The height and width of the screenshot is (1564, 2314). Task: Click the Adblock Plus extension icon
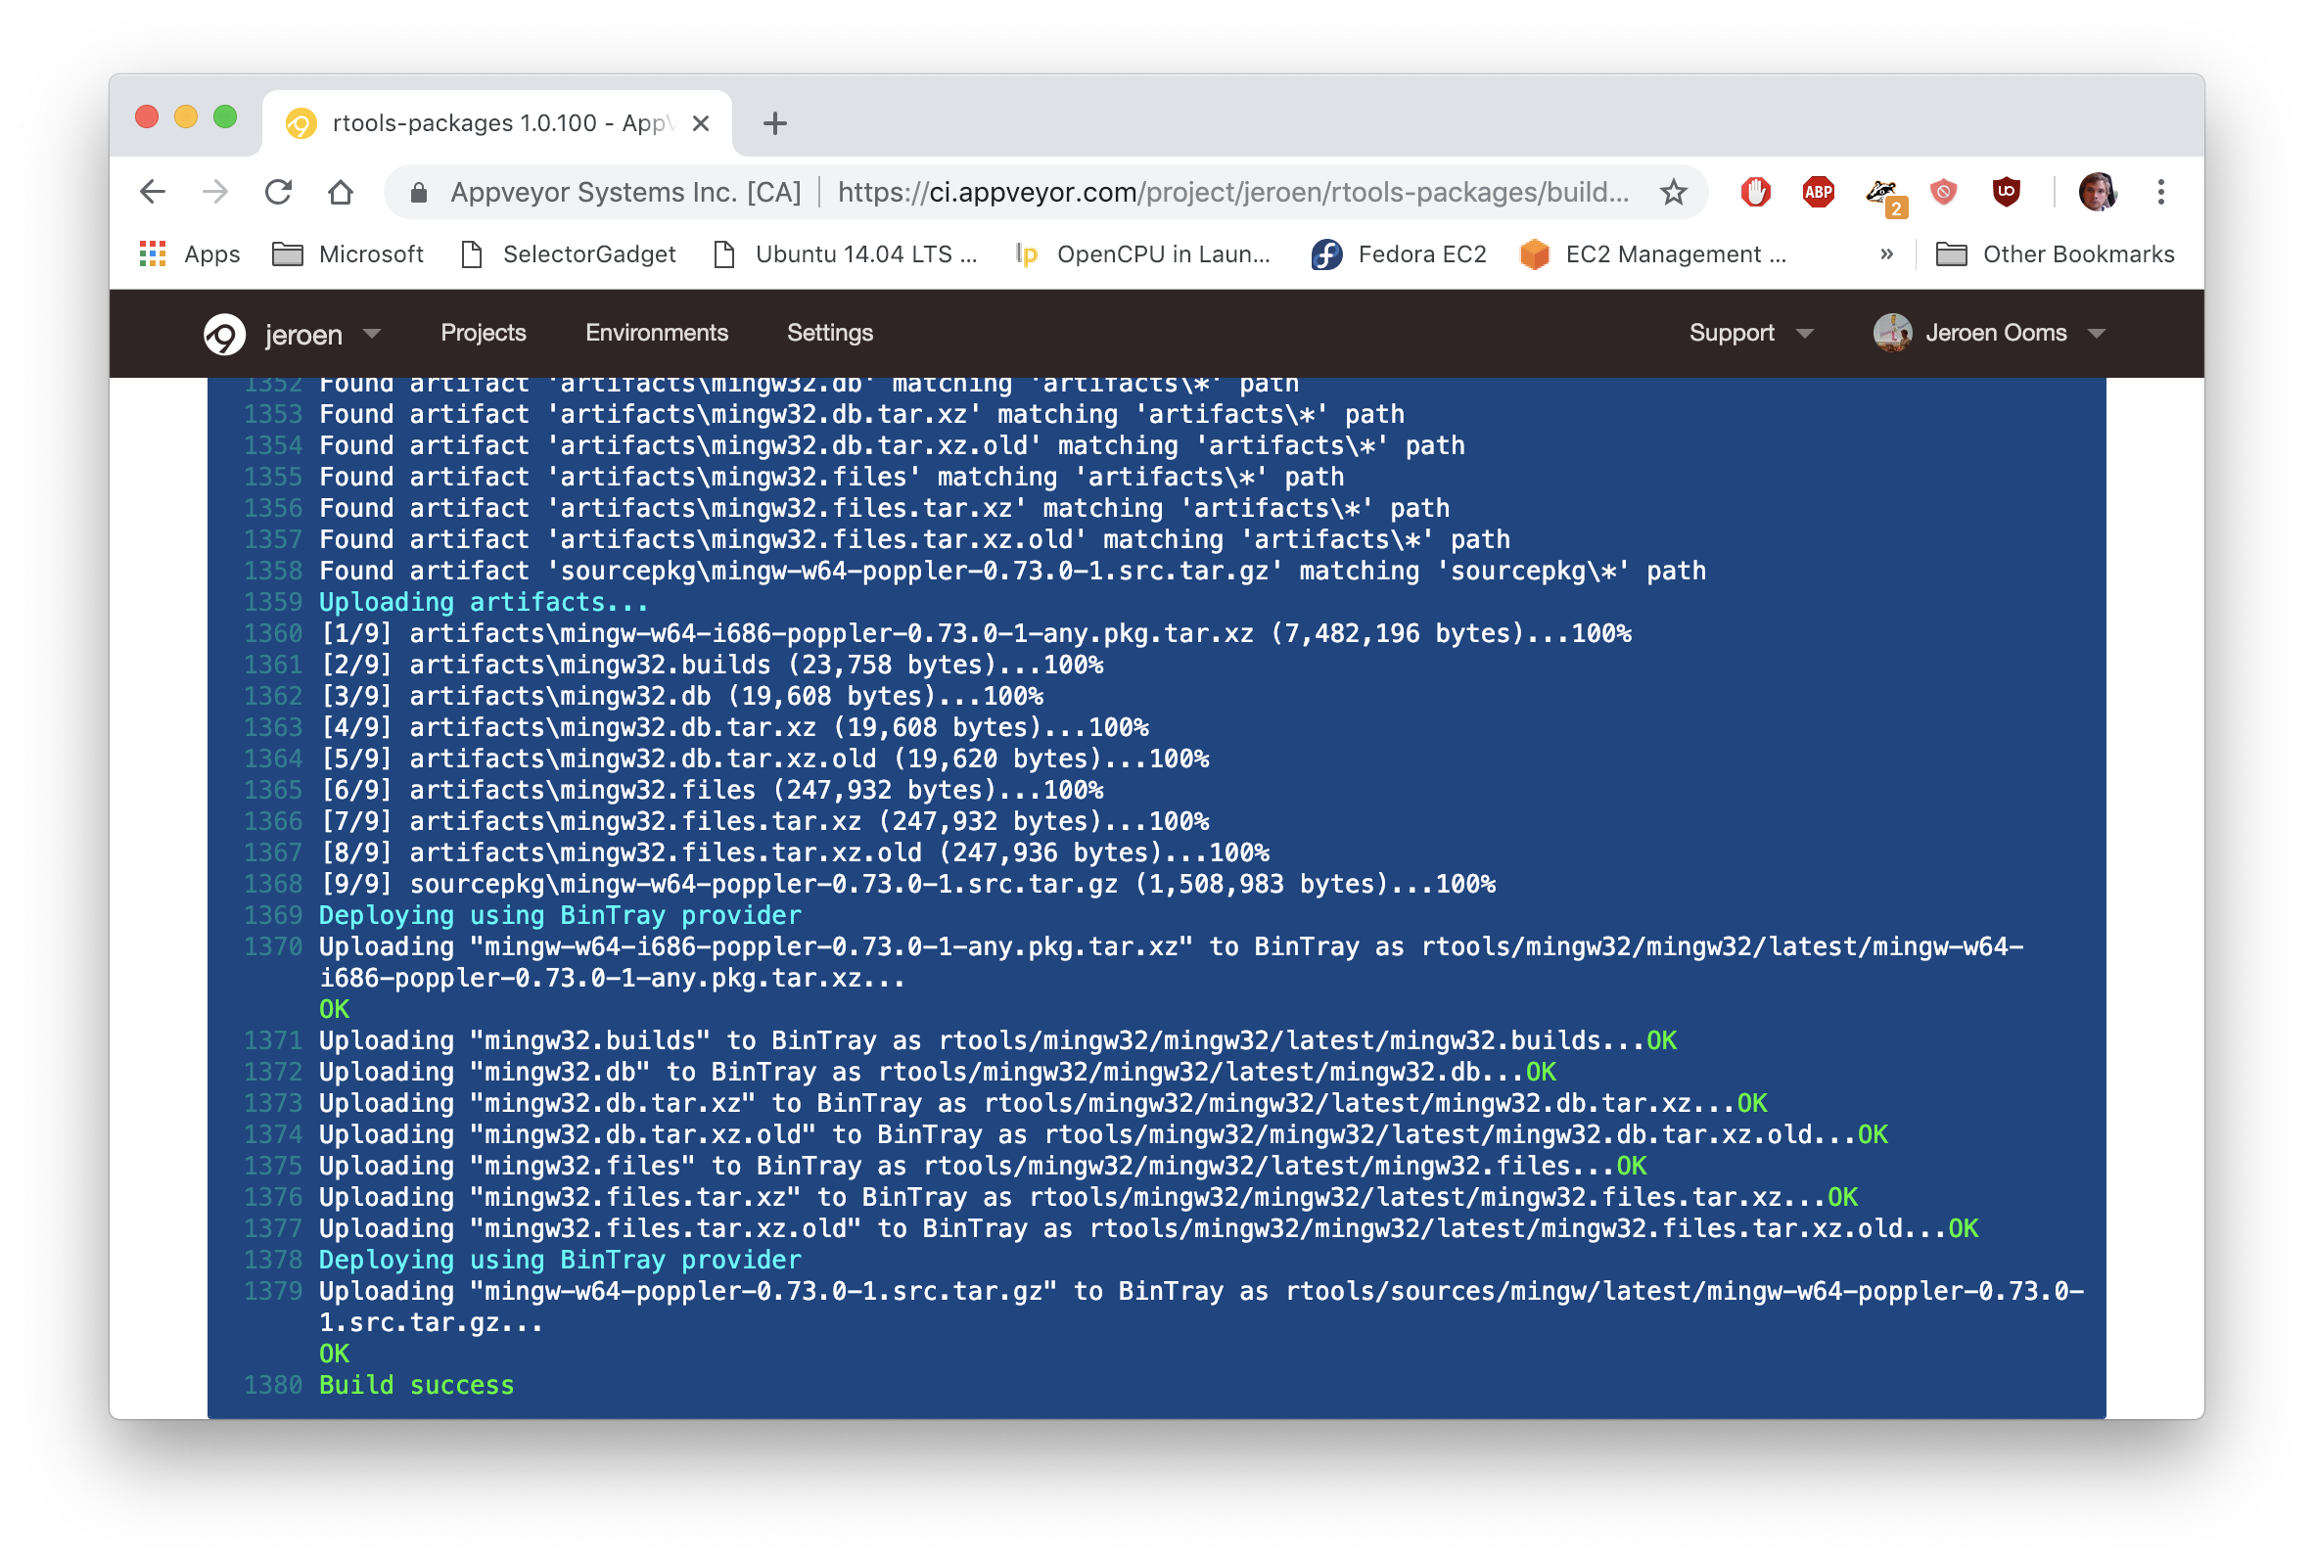pos(1818,192)
